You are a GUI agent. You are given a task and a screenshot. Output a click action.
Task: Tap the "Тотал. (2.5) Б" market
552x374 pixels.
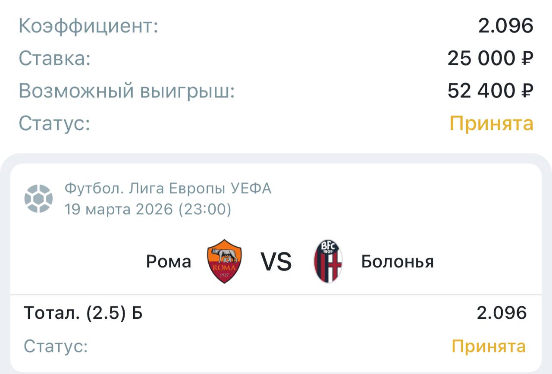(83, 313)
